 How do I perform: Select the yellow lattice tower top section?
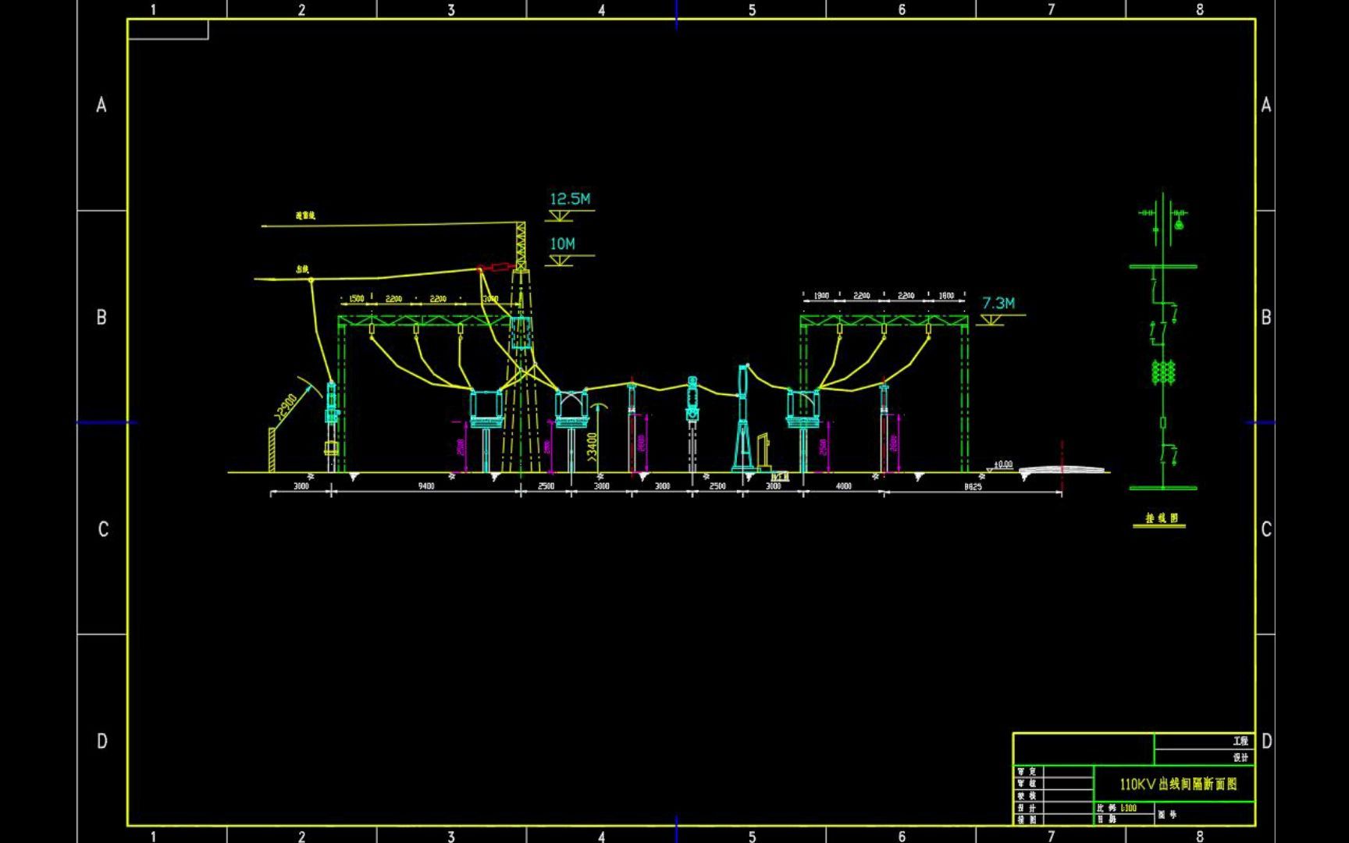pyautogui.click(x=520, y=246)
